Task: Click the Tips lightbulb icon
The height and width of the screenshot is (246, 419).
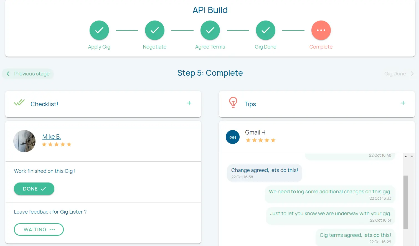Action: 233,102
